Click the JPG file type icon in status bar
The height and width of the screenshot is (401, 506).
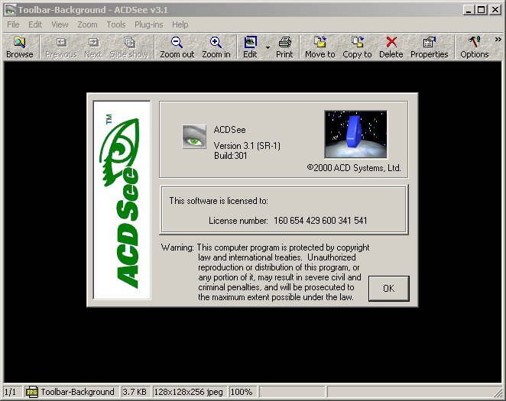31,392
